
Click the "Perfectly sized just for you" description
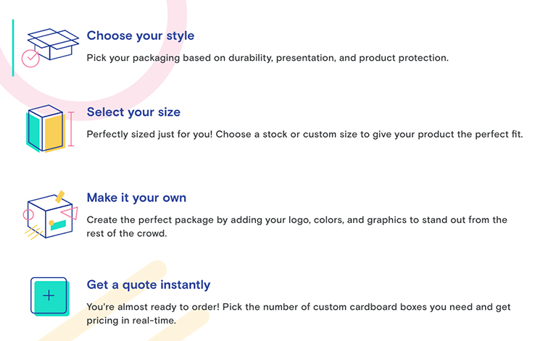(x=304, y=134)
